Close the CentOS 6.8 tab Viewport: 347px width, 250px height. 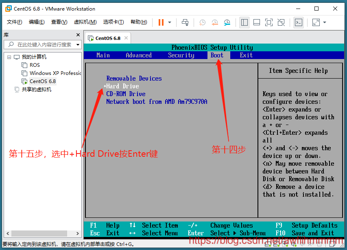126,38
